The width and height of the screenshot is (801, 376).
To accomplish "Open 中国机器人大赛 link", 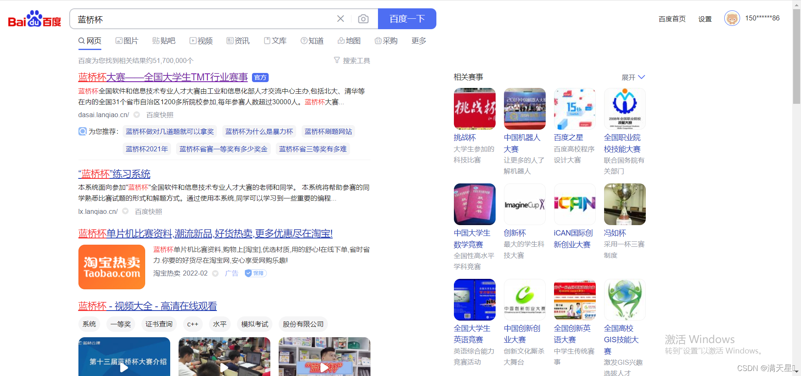I will pyautogui.click(x=522, y=143).
